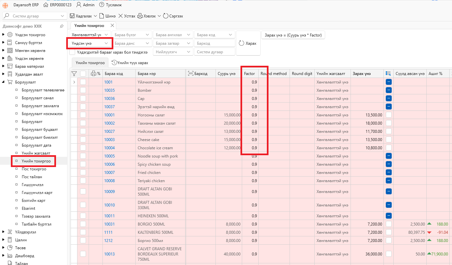Check the row checkbox for item 1111
The width and height of the screenshot is (452, 265).
click(83, 232)
